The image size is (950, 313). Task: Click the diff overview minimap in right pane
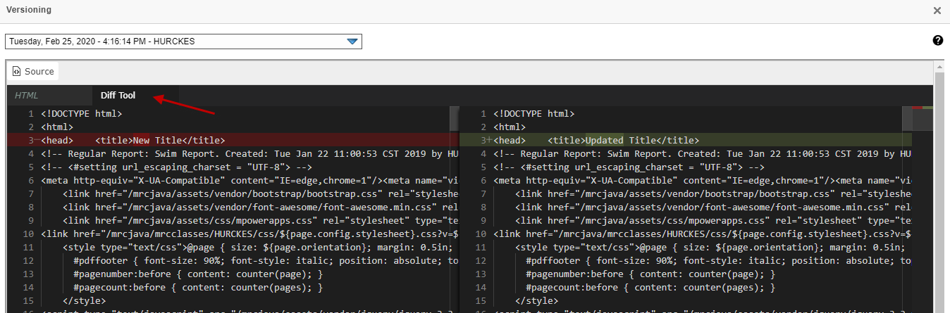(923, 120)
